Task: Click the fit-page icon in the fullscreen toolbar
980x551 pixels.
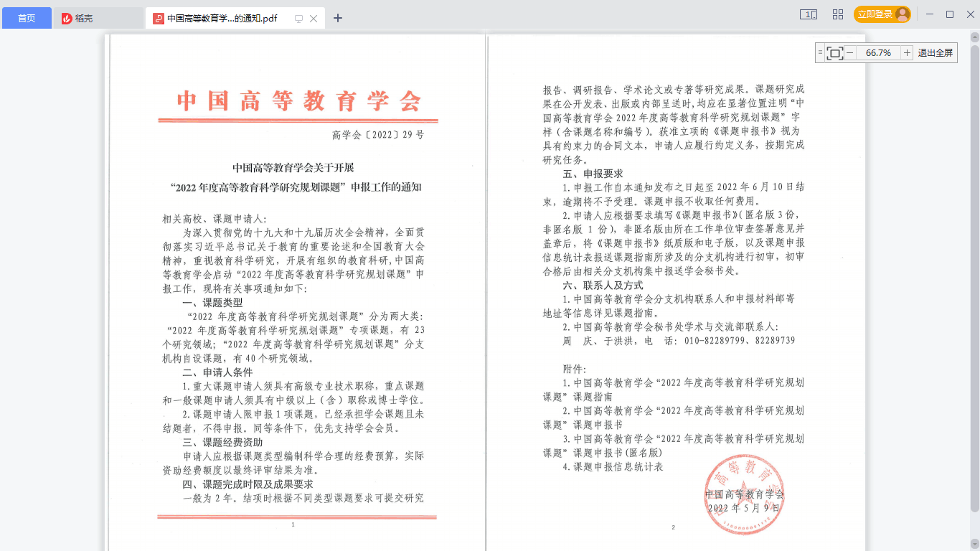Action: [x=834, y=53]
